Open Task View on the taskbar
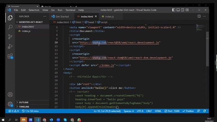 [x=16, y=120]
